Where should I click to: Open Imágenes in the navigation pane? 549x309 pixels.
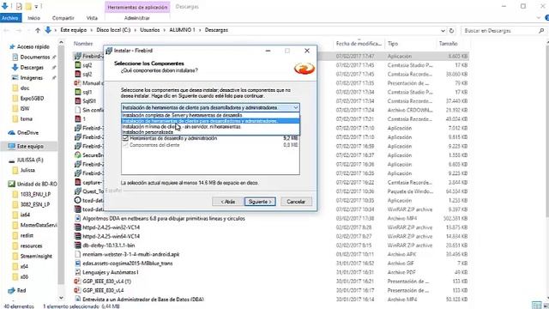[31, 78]
